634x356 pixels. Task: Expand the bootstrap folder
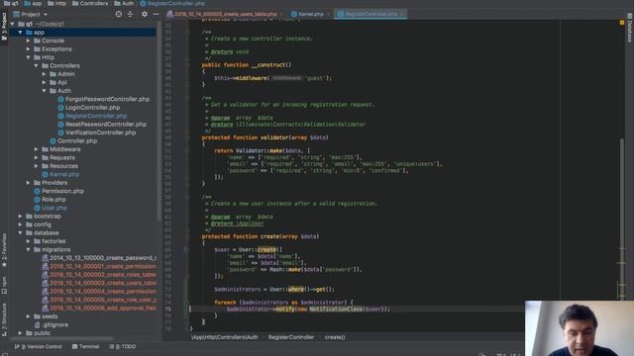(x=20, y=216)
